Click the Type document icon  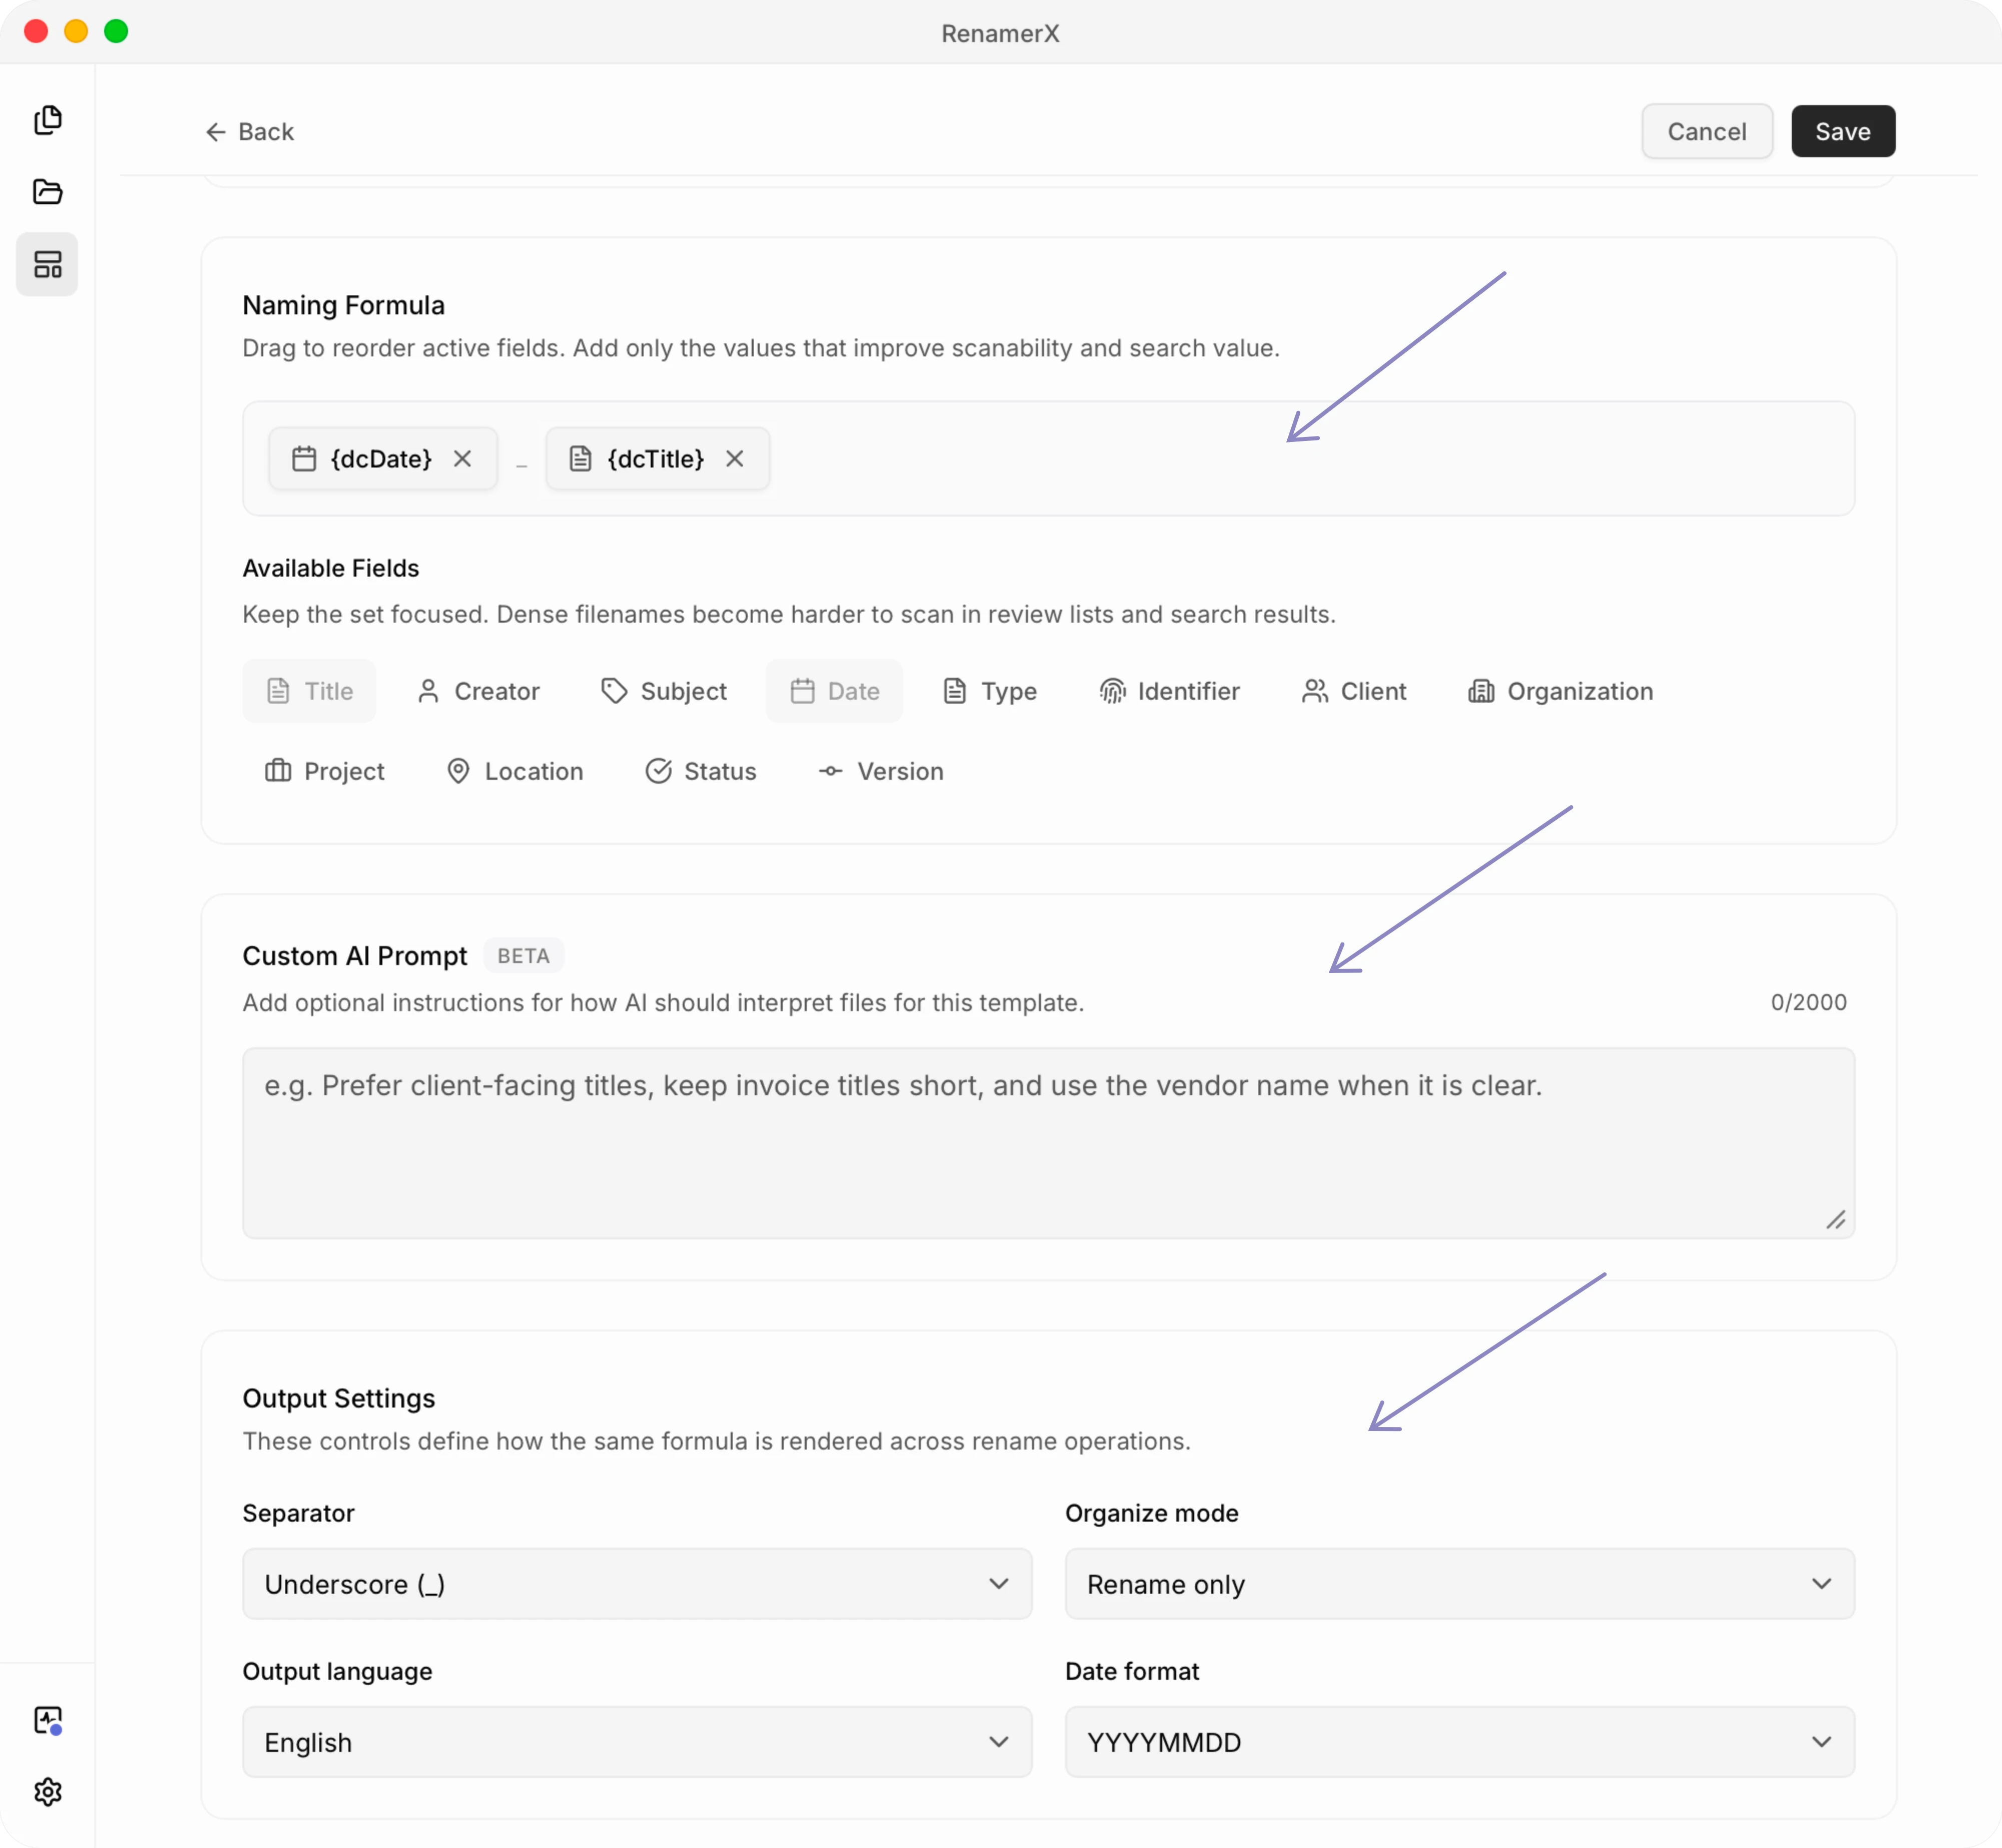955,691
